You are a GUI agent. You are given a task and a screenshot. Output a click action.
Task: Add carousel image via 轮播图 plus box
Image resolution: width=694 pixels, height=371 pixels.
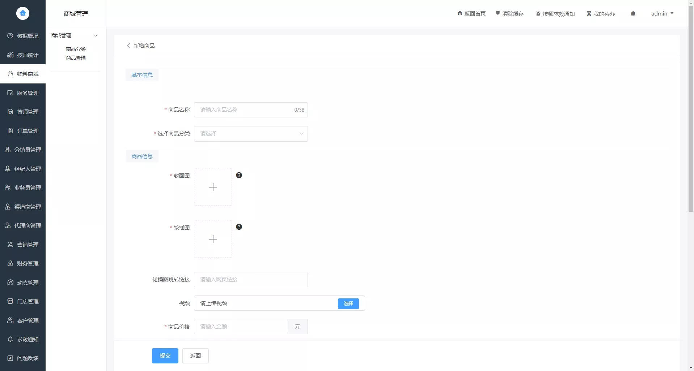pyautogui.click(x=213, y=239)
